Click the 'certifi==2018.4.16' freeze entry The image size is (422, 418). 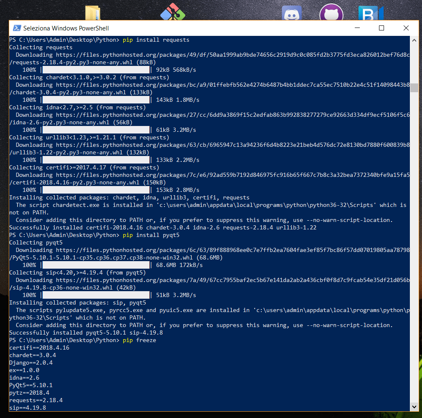coord(39,348)
